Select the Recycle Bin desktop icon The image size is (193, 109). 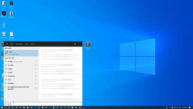click(x=4, y=35)
